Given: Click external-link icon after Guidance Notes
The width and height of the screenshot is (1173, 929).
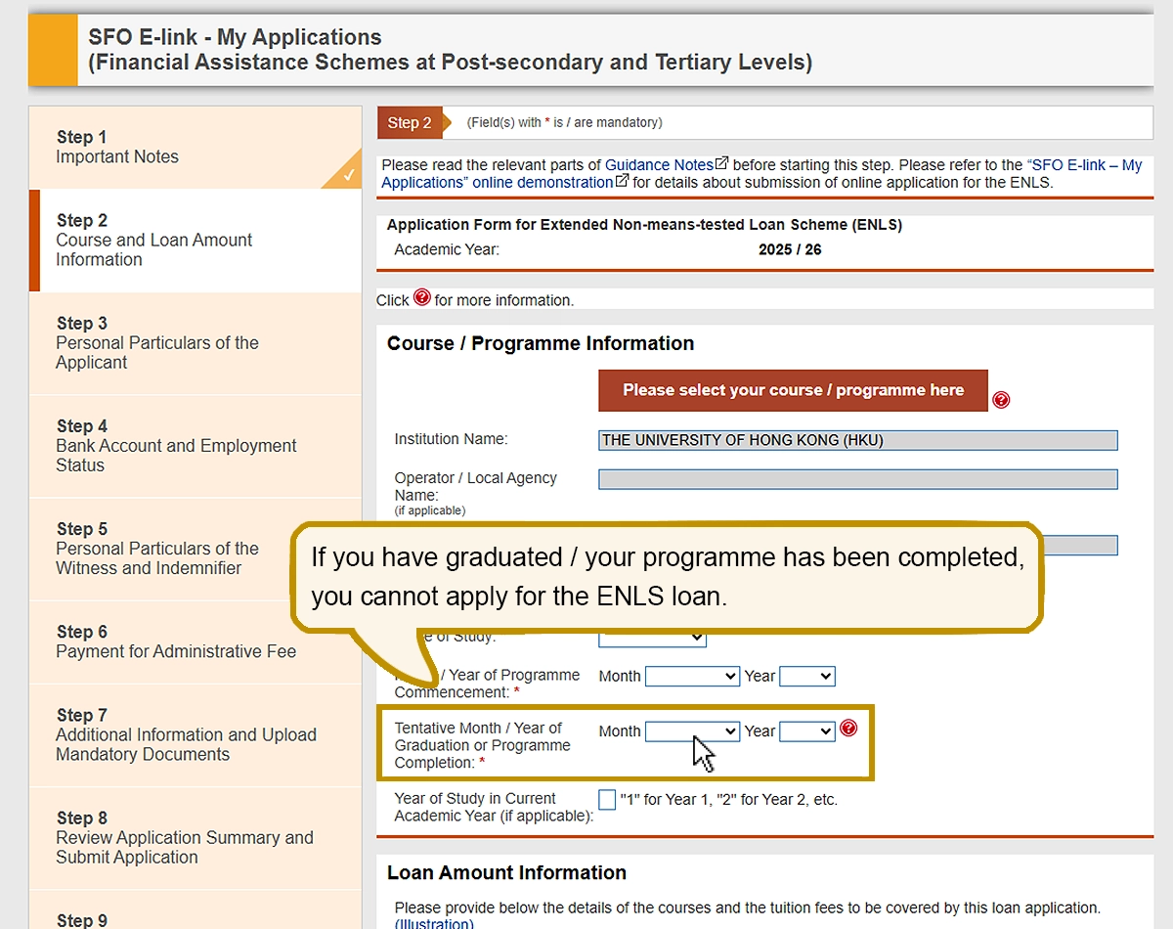Looking at the screenshot, I should point(722,164).
